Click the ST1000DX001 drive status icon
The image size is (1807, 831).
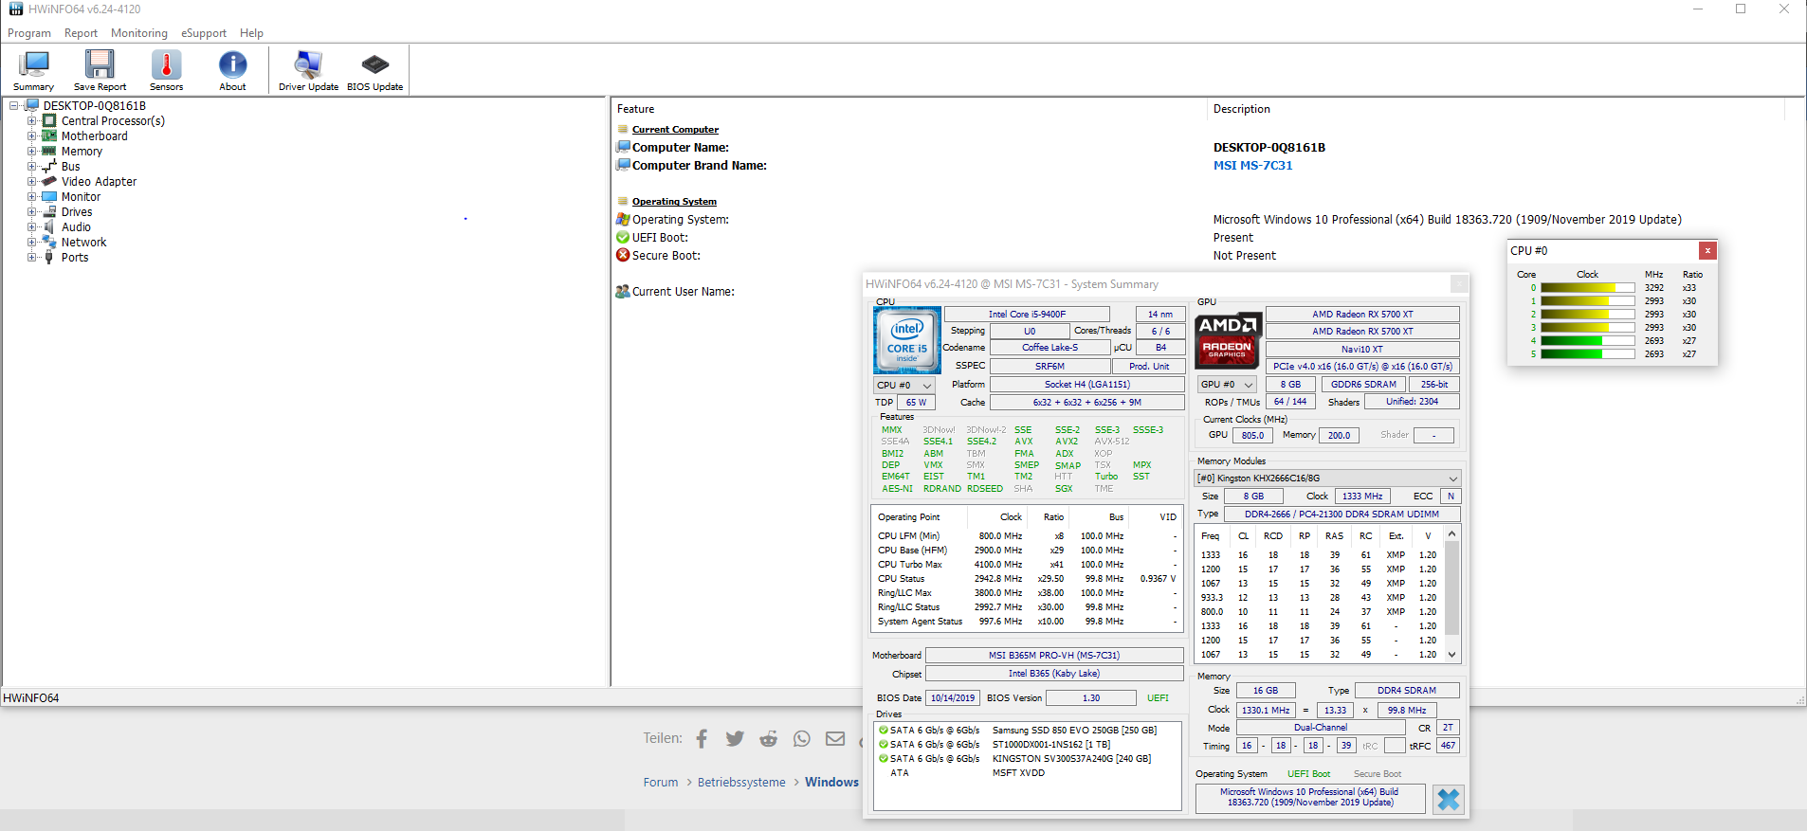[x=884, y=745]
